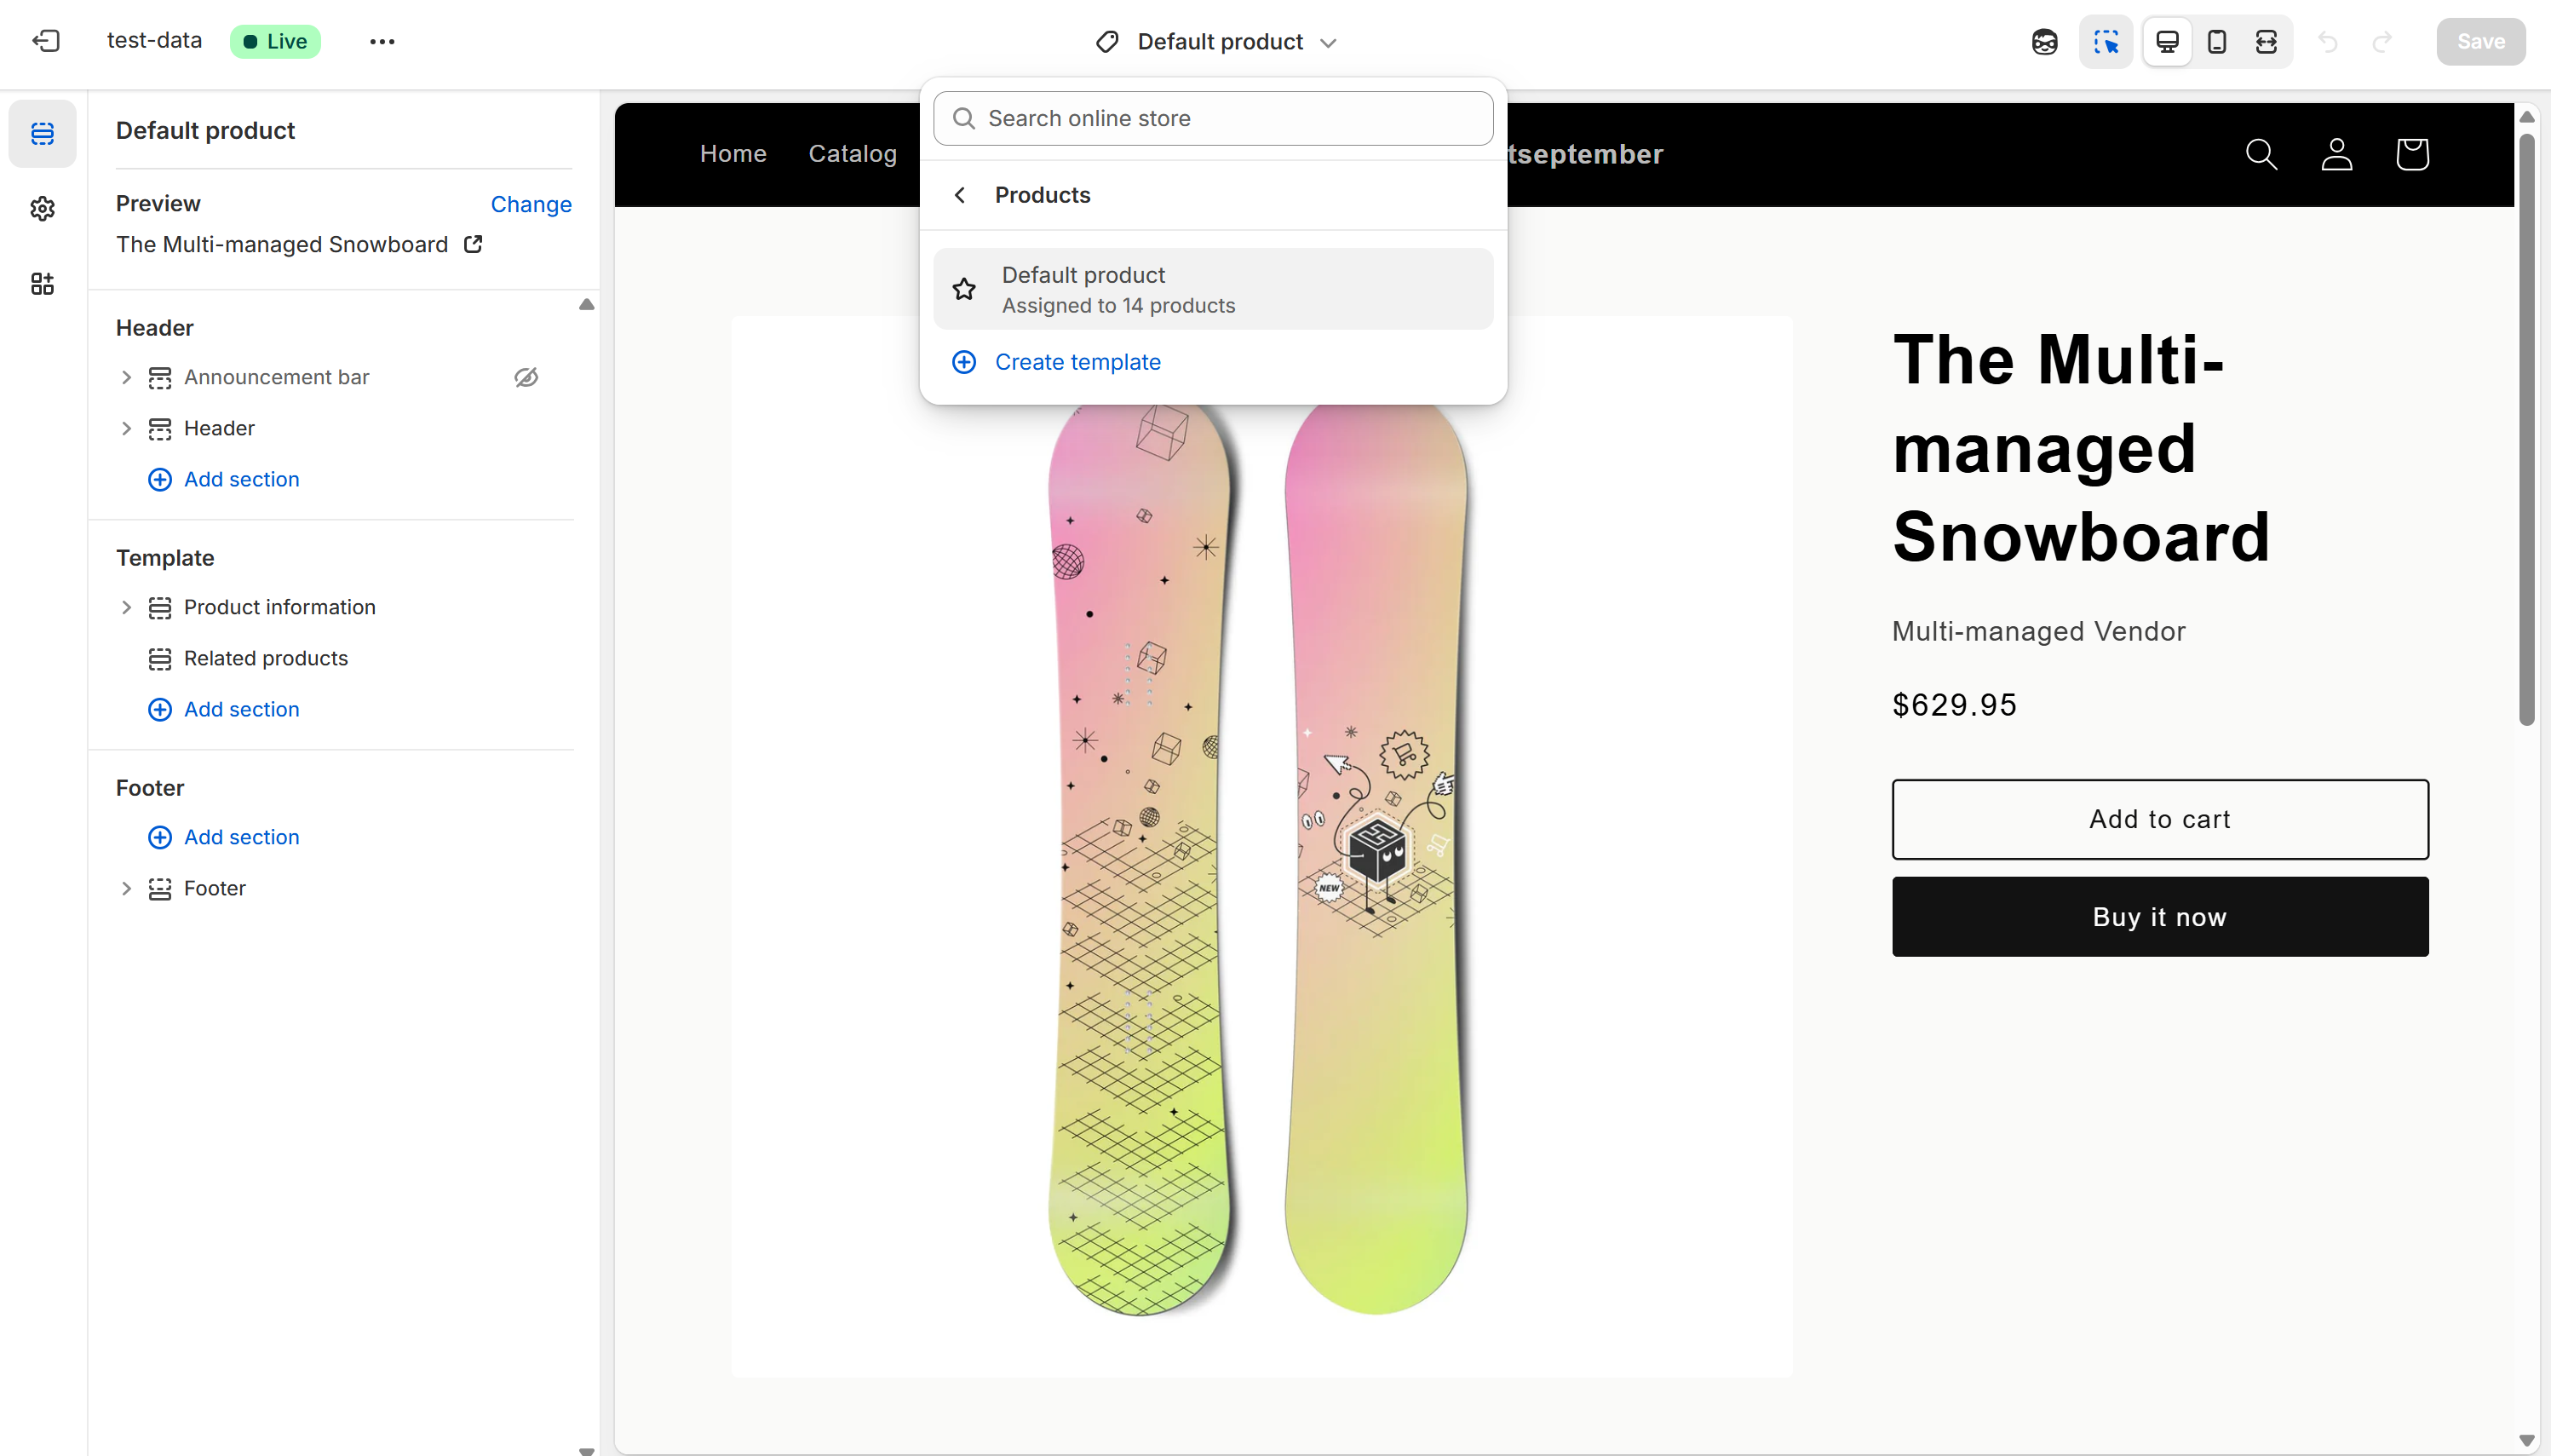Screen dimensions: 2551x1456
Task: Open snowboard preview in new window
Action: pyautogui.click(x=474, y=244)
